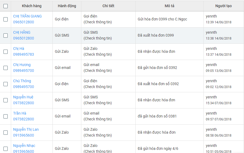Tick the checkbox beside Chị Hà
Screen dimensions: 244x153
[x=6, y=52]
